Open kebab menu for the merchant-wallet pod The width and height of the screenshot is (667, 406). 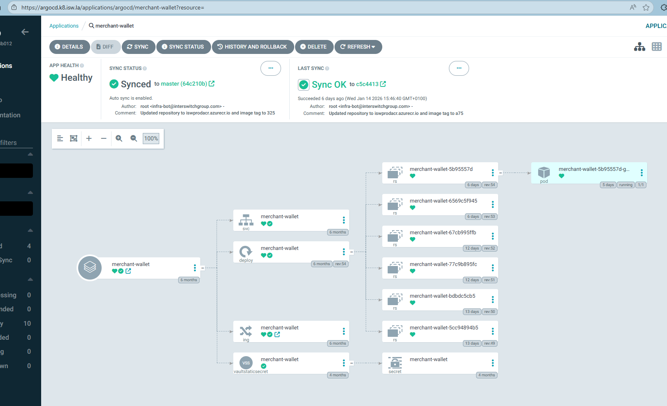tap(641, 173)
